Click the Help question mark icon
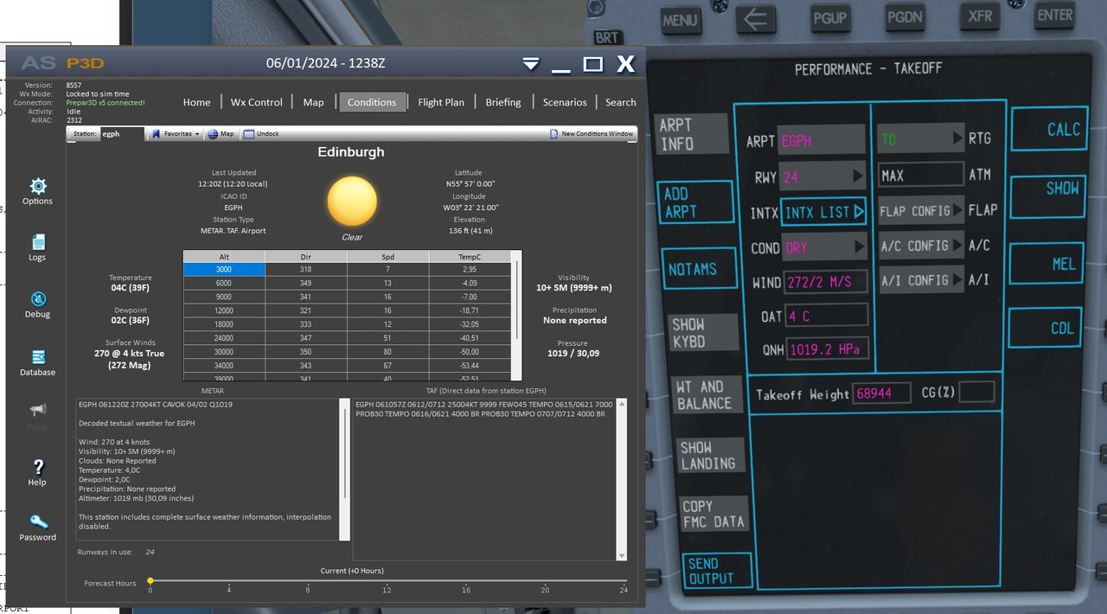 [38, 467]
